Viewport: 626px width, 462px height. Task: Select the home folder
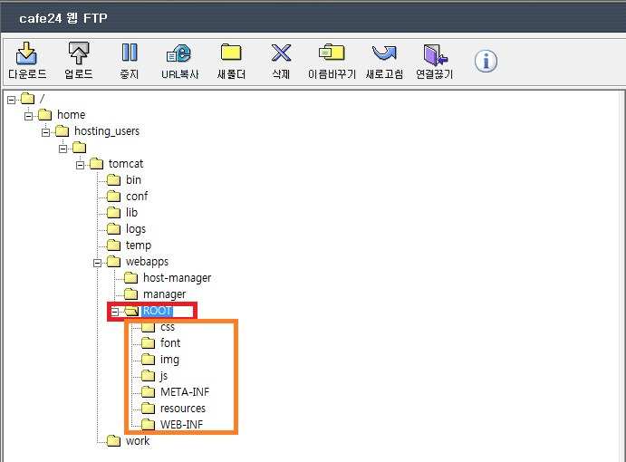point(71,115)
